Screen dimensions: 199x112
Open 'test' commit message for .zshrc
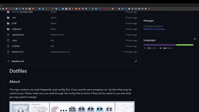pyautogui.click(x=52, y=40)
